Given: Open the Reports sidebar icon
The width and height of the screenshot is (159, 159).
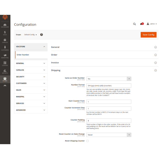Looking at the screenshot, I should [x=5, y=71].
